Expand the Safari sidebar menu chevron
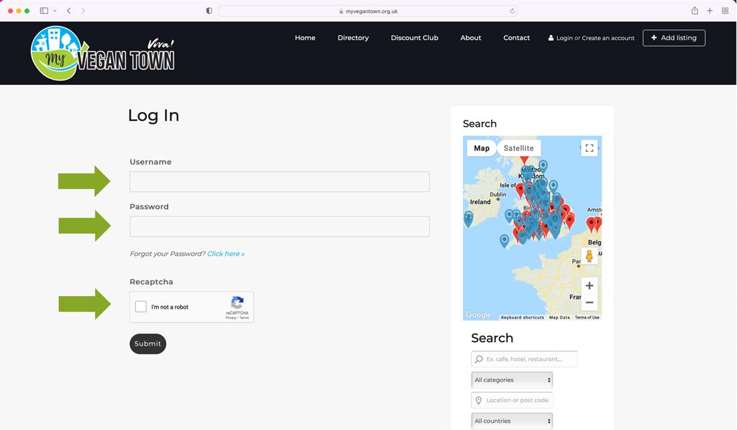 tap(55, 11)
